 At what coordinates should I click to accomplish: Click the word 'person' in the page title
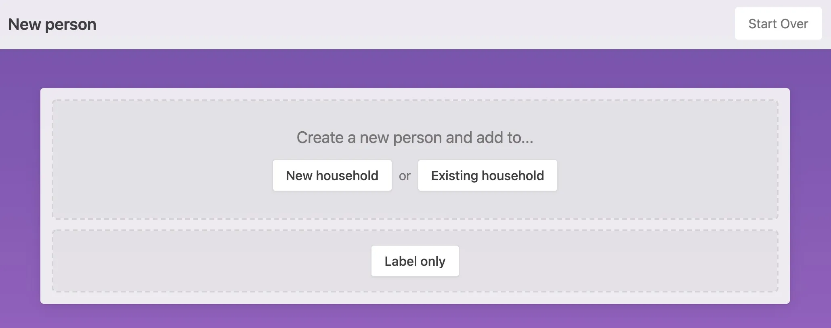pos(71,25)
